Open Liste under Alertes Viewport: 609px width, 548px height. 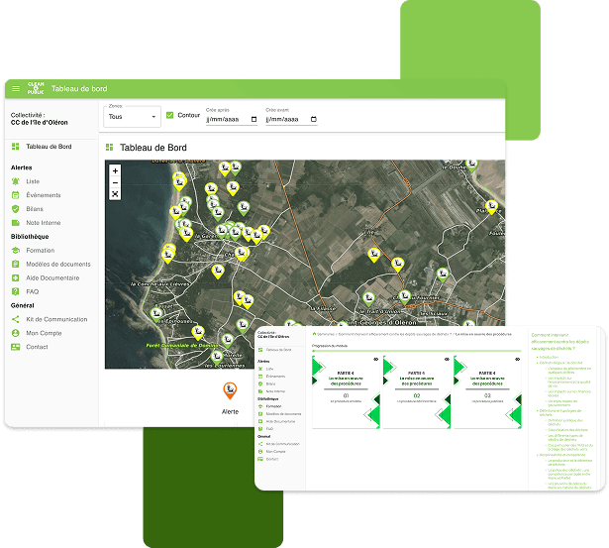(x=34, y=181)
